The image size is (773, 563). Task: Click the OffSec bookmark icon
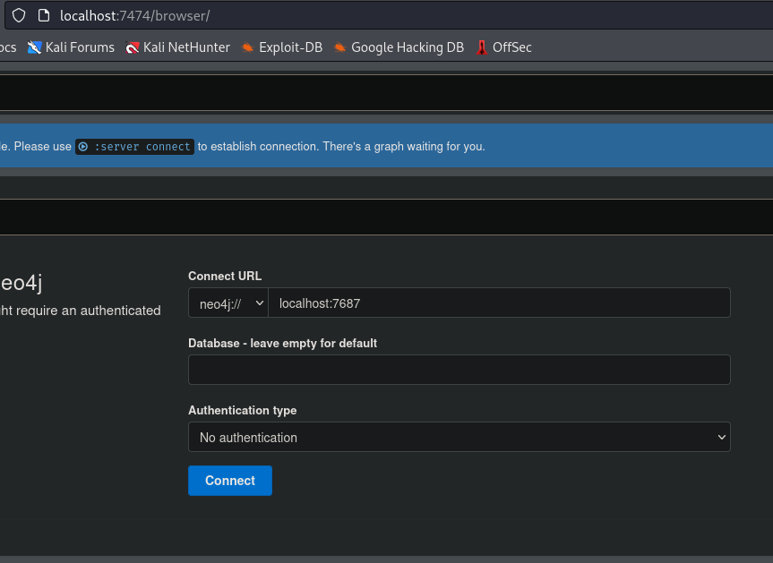(482, 47)
